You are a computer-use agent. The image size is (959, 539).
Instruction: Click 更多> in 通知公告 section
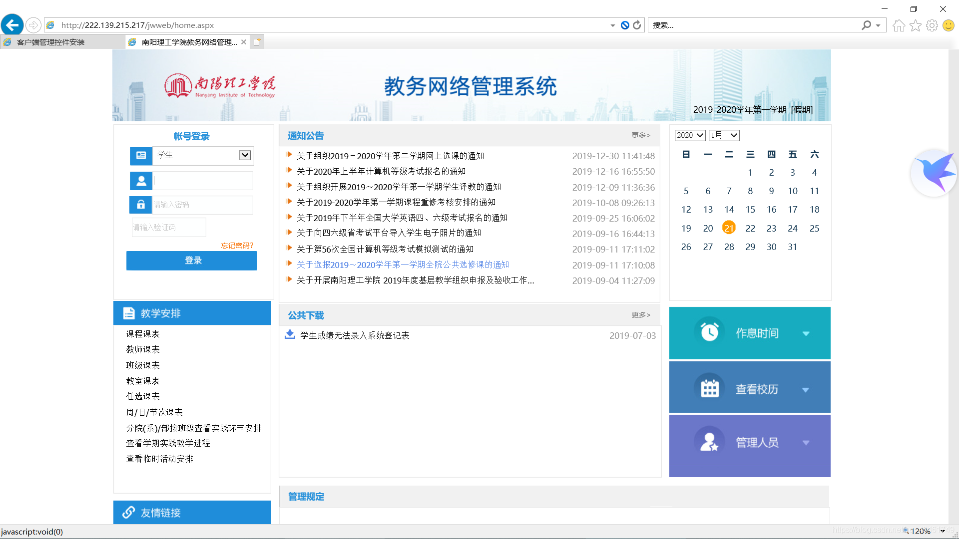coord(641,135)
